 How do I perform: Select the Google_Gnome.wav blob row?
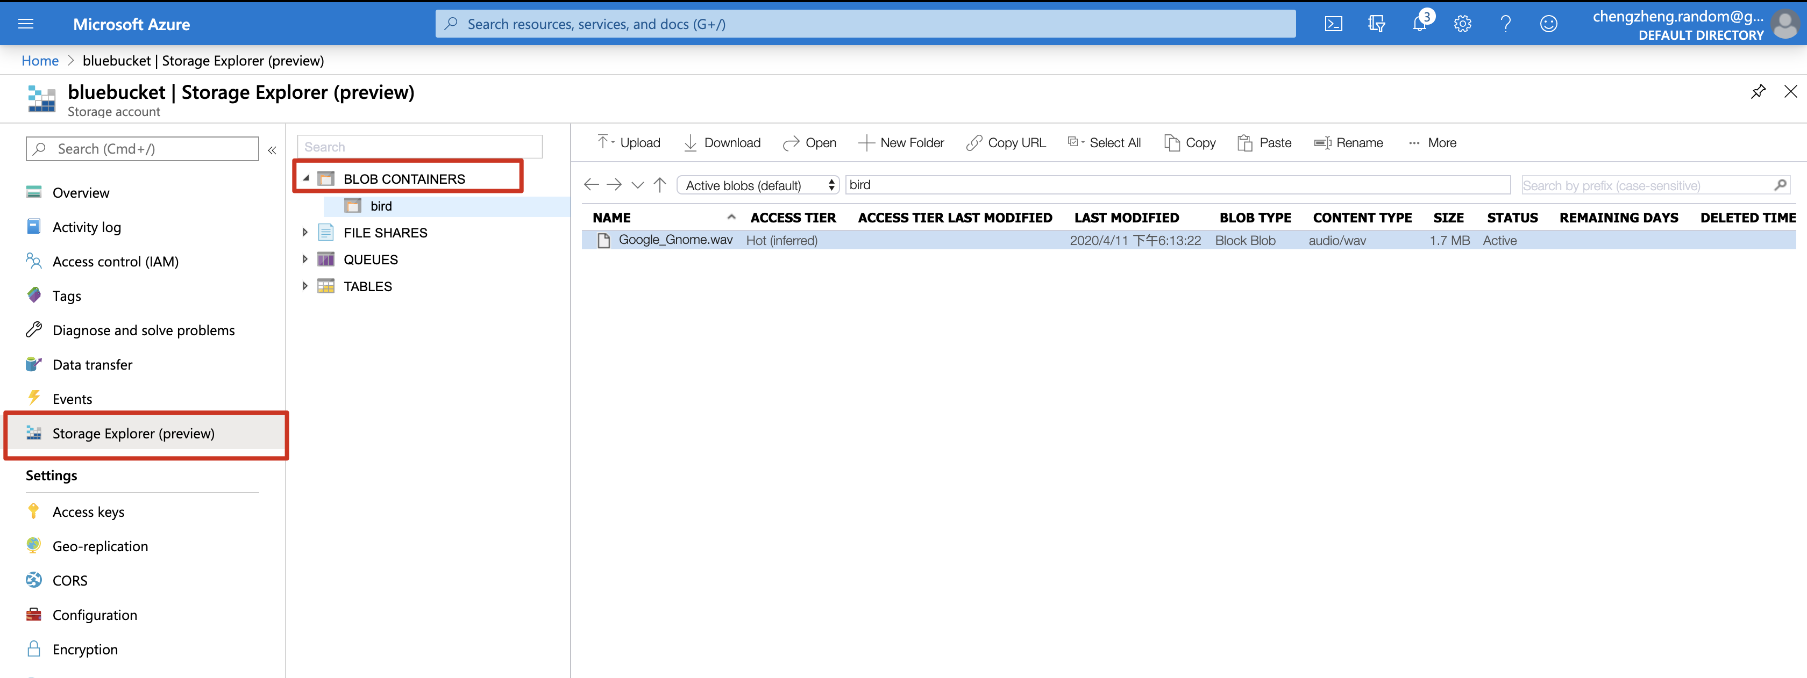pos(675,240)
